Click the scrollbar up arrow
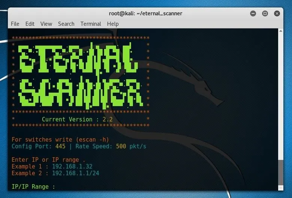292x198 pixels. [x=281, y=31]
